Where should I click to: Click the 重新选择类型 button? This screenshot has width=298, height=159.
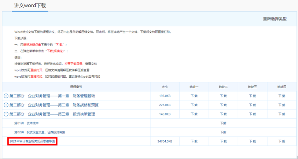click(x=275, y=19)
